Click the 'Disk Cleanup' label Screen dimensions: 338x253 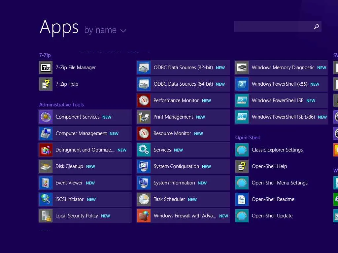69,166
